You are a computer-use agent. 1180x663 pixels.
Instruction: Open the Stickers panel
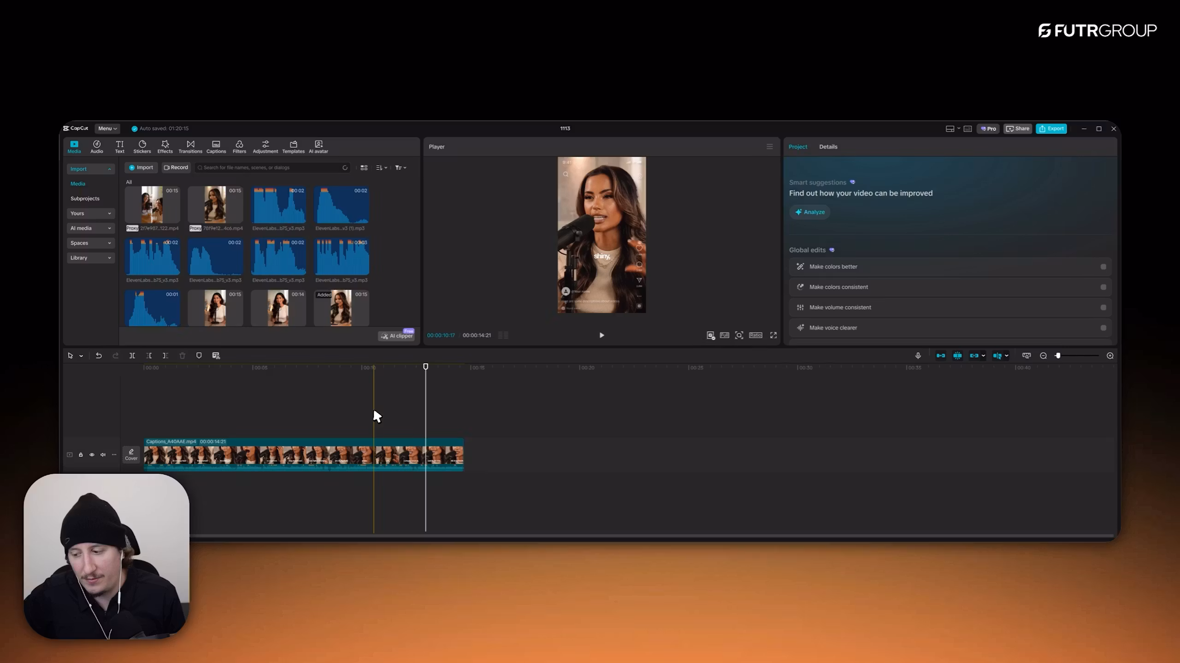click(142, 146)
